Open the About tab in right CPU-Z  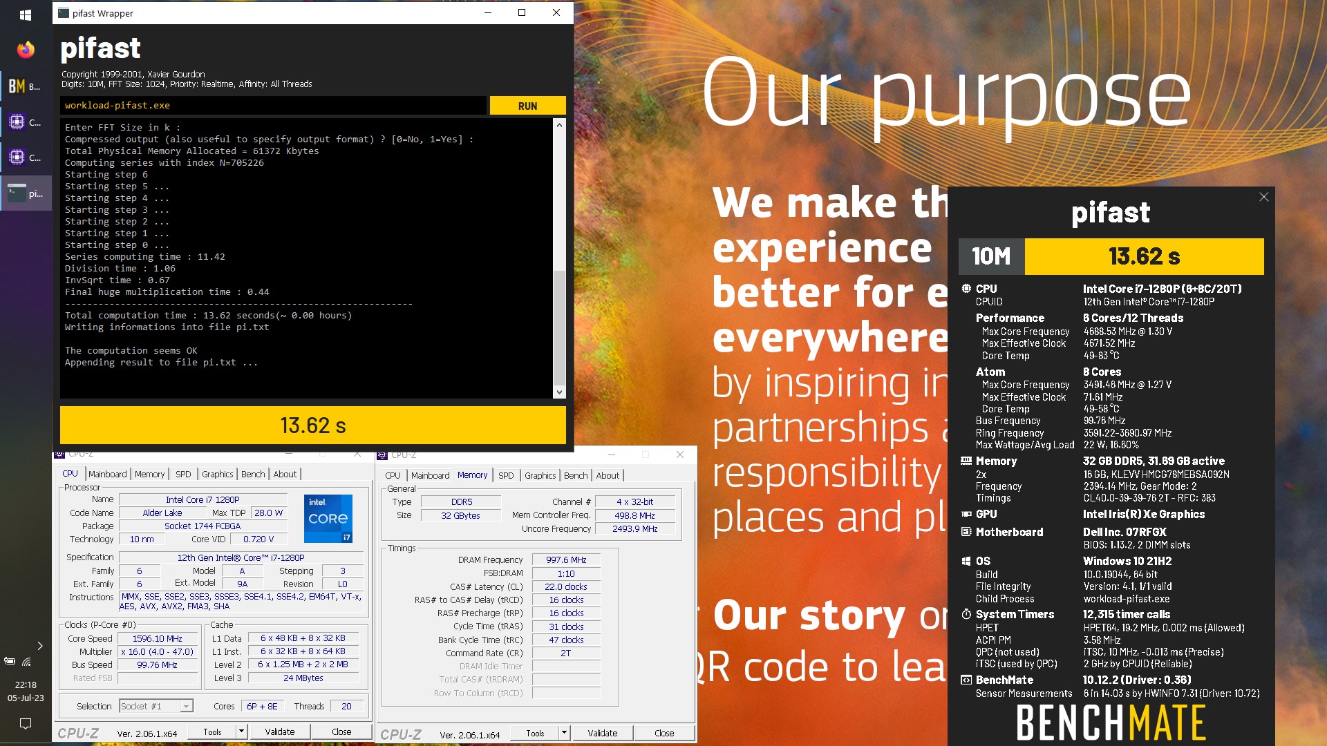(608, 475)
